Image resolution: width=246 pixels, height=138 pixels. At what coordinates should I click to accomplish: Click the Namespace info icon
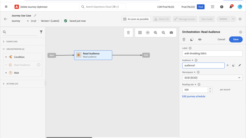[x=198, y=72]
